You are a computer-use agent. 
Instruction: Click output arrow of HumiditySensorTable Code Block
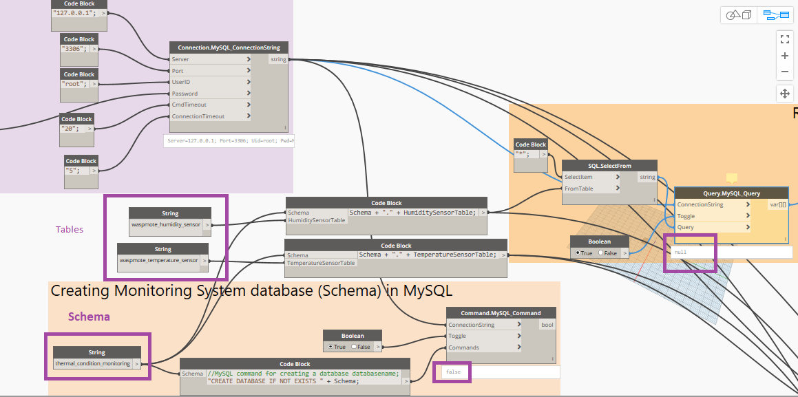(x=483, y=213)
